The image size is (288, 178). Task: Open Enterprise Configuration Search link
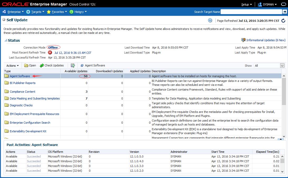(x=30, y=123)
